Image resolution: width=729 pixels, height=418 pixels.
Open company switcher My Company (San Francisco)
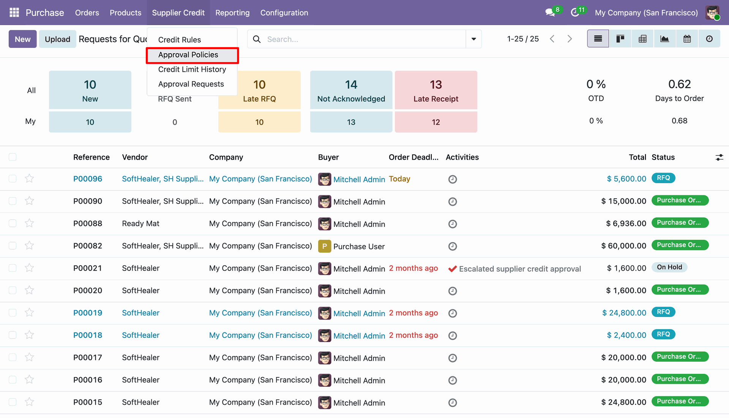(x=646, y=13)
